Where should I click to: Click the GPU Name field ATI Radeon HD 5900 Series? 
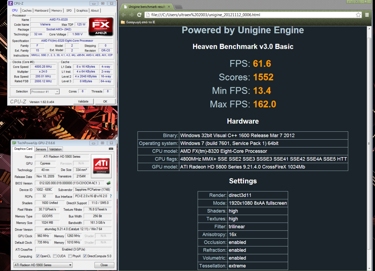[62, 157]
